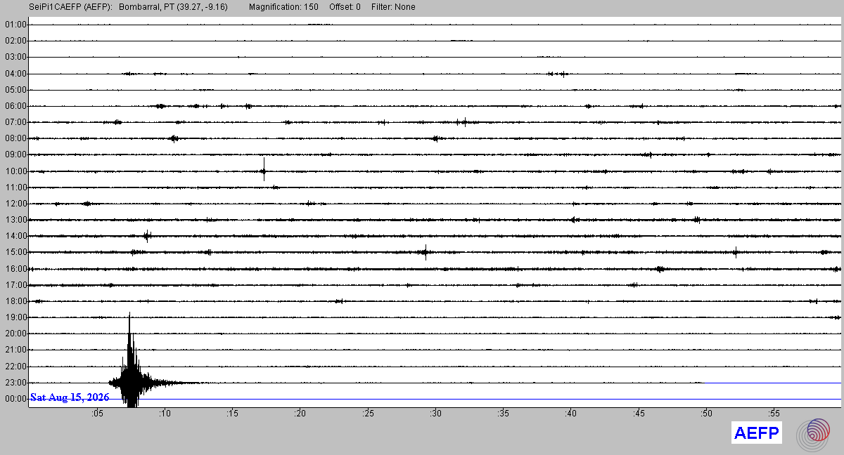Click the spike on the 15:00 trace
This screenshot has width=844, height=455.
point(426,252)
